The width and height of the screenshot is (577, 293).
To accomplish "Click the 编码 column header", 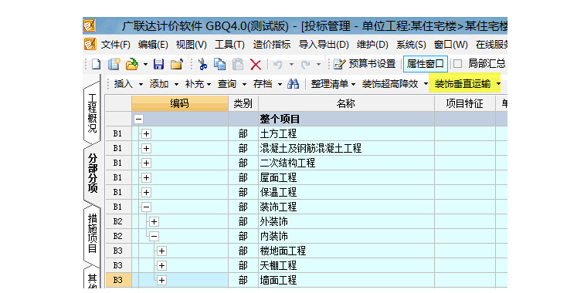I will click(x=180, y=103).
